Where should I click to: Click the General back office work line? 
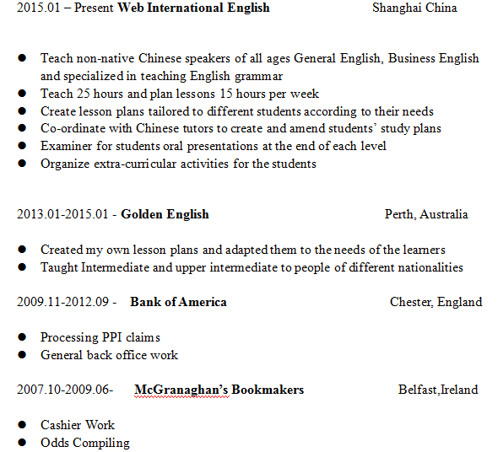click(109, 355)
